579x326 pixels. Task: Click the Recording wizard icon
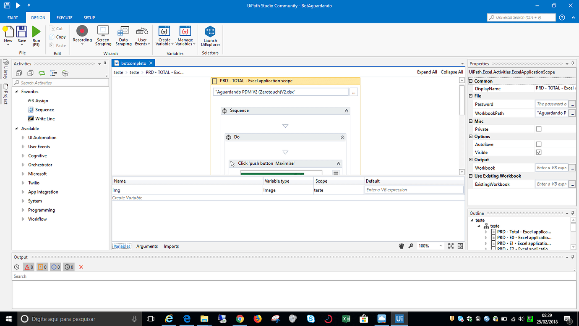click(82, 32)
